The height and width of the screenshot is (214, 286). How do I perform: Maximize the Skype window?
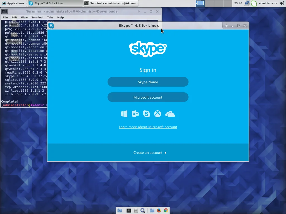pyautogui.click(x=239, y=26)
